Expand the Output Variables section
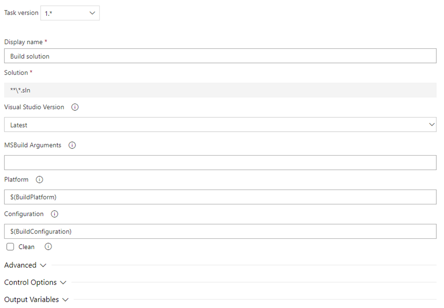This screenshot has width=444, height=308. [32, 300]
